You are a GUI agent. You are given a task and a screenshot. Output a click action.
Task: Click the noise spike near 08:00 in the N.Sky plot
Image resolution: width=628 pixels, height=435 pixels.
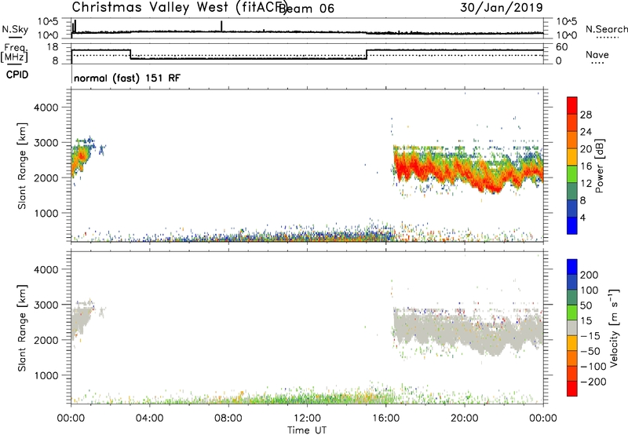pyautogui.click(x=221, y=26)
